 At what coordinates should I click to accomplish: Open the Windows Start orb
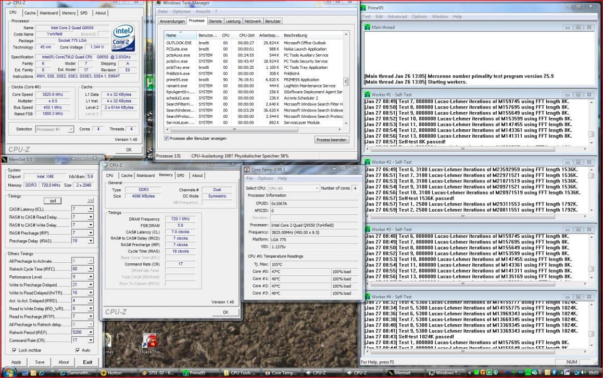pyautogui.click(x=9, y=372)
